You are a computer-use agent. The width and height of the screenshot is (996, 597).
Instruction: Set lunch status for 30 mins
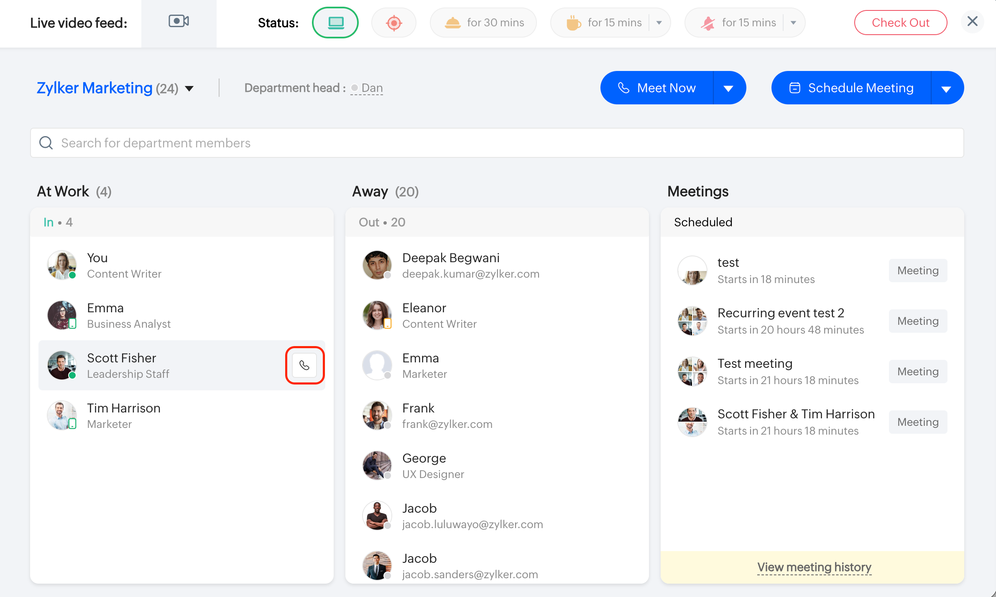point(483,23)
